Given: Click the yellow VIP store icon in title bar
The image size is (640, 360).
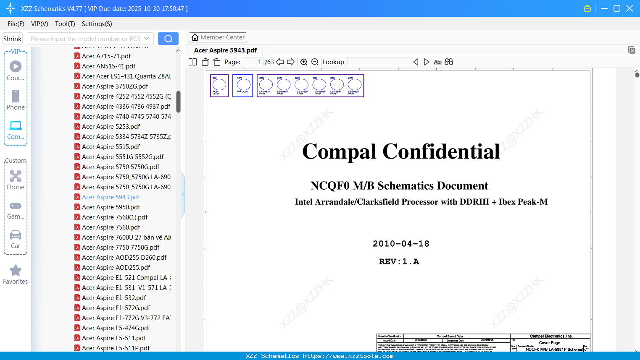Looking at the screenshot, I should [587, 8].
